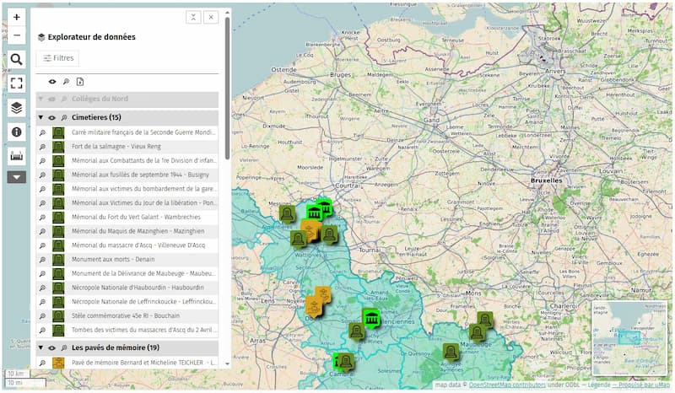Select Monument aux morts - Denain entry
Screen dimensions: 675x393
coord(111,260)
